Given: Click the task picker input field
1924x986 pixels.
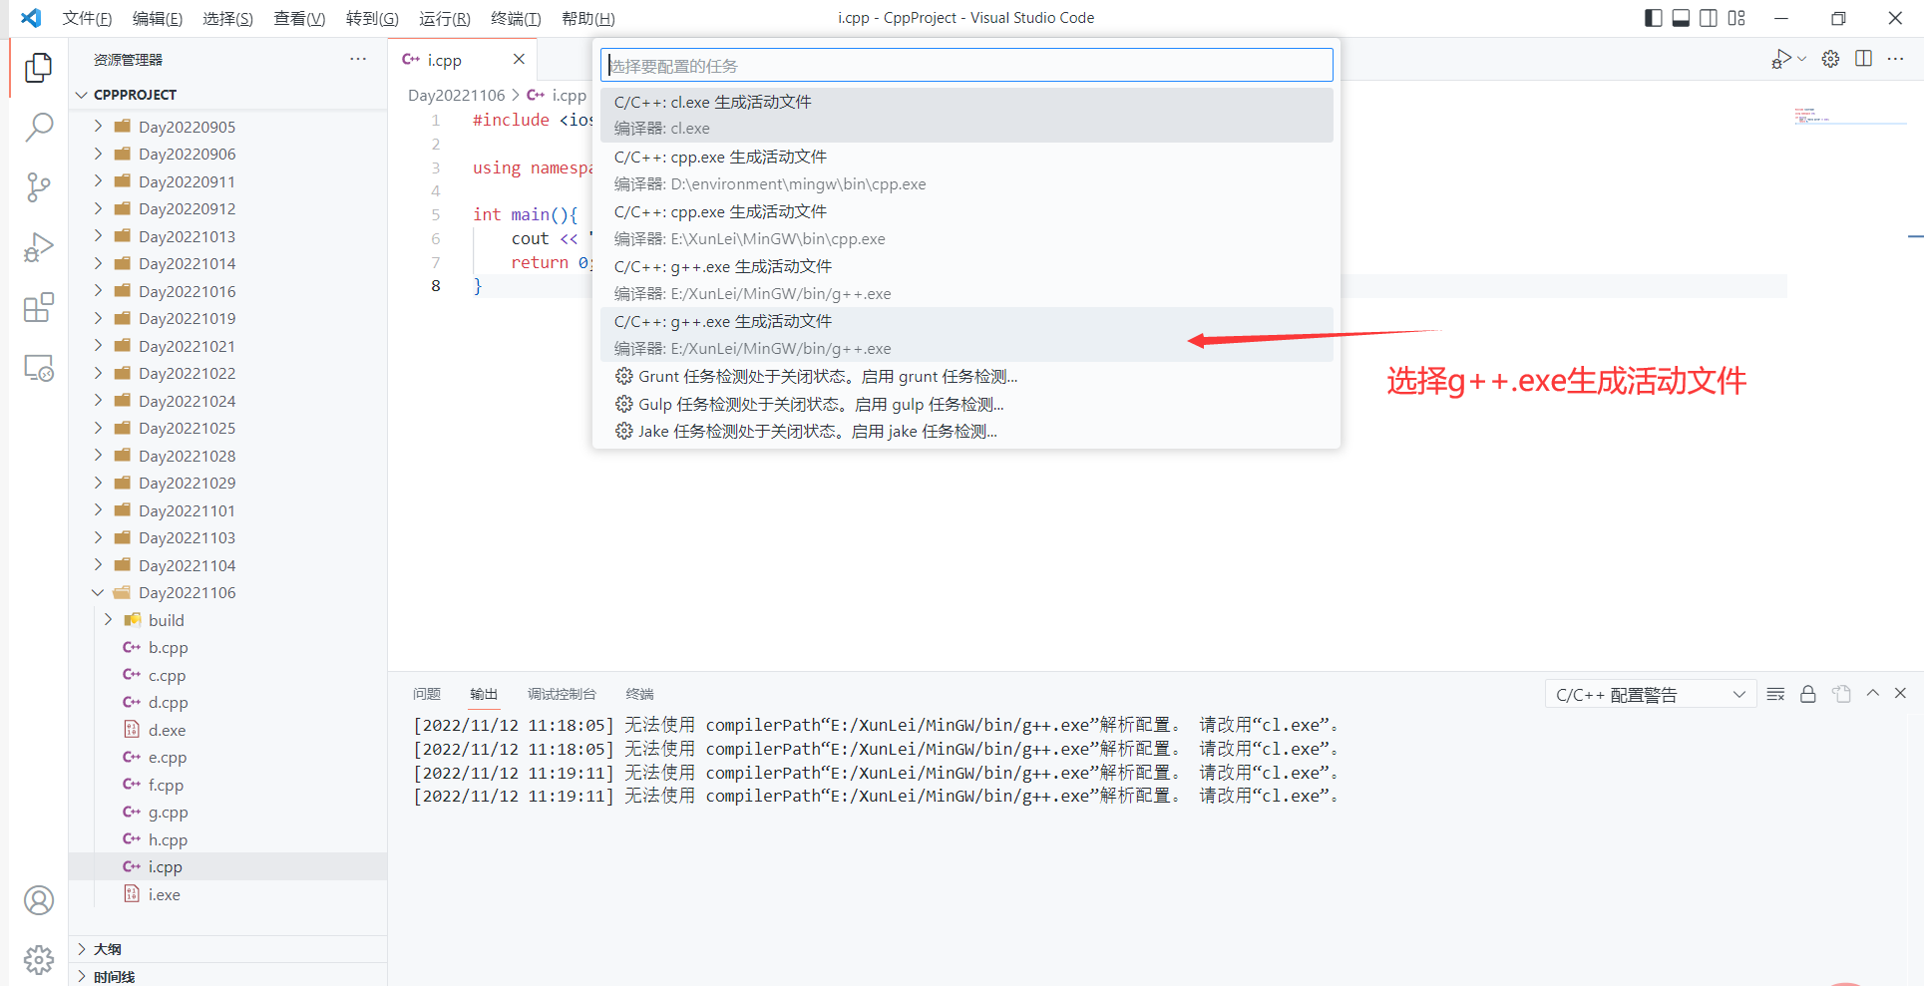Looking at the screenshot, I should (966, 66).
